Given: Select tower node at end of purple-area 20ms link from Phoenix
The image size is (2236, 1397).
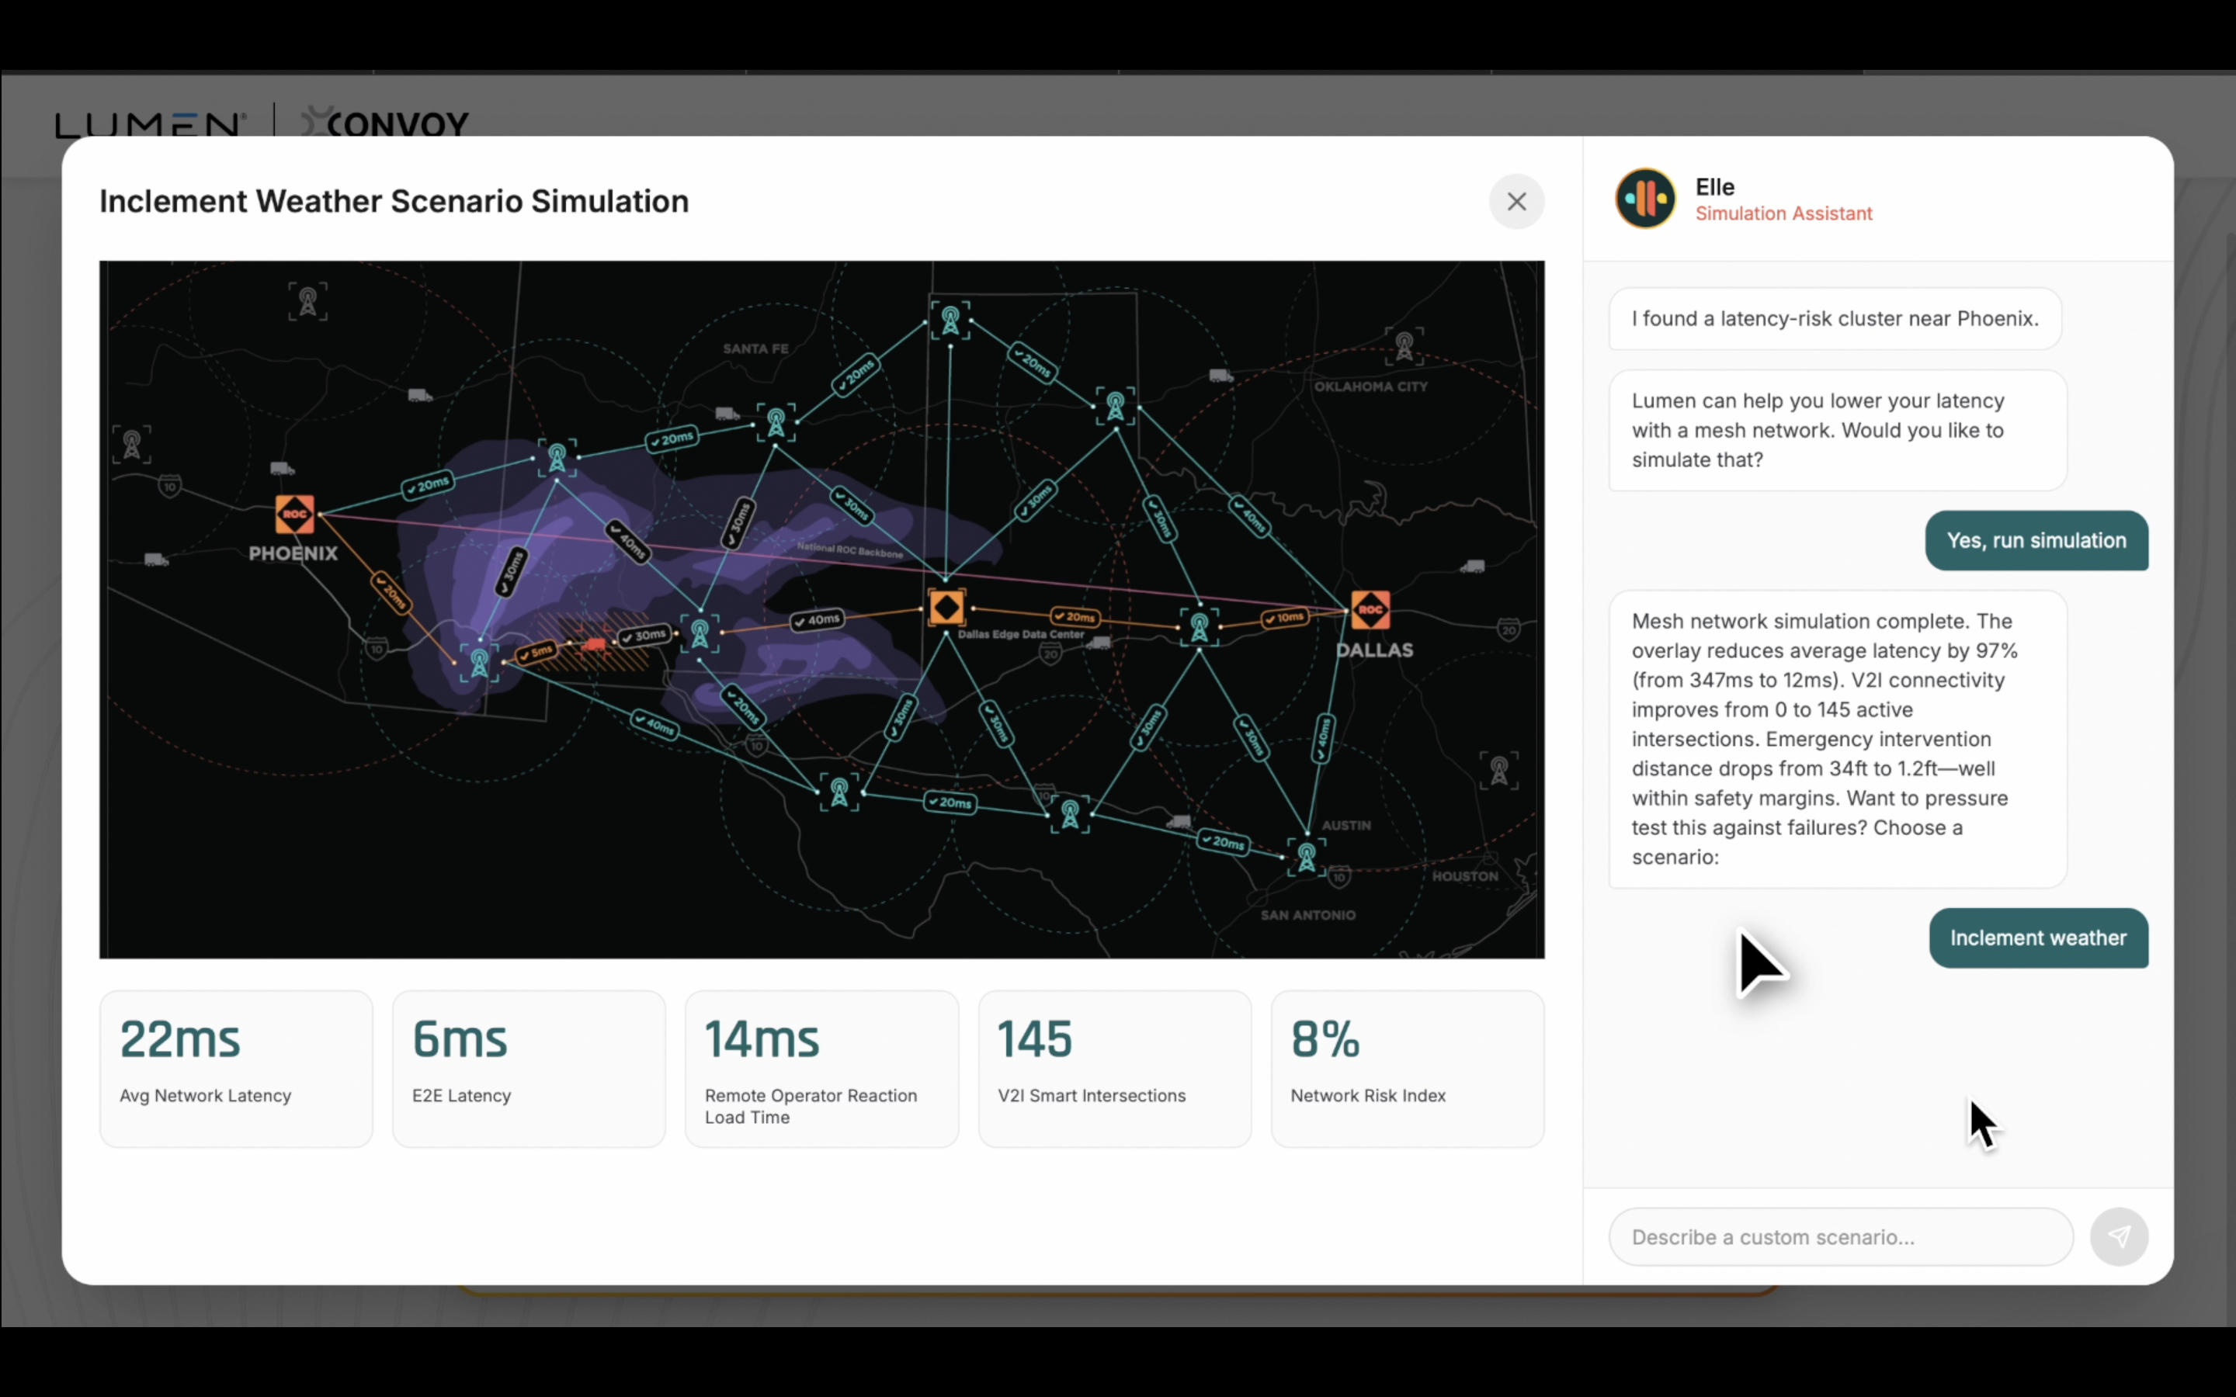Looking at the screenshot, I should [557, 457].
